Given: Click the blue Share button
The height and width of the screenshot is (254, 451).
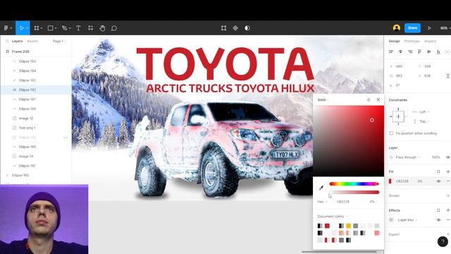Looking at the screenshot, I should (412, 28).
